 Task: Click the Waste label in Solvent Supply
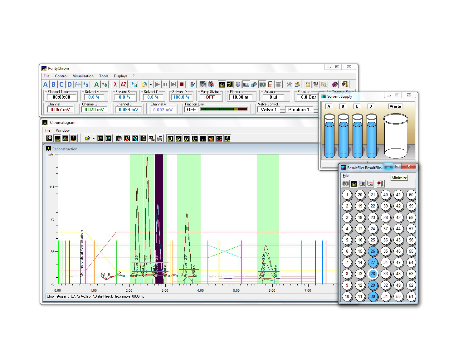[395, 106]
